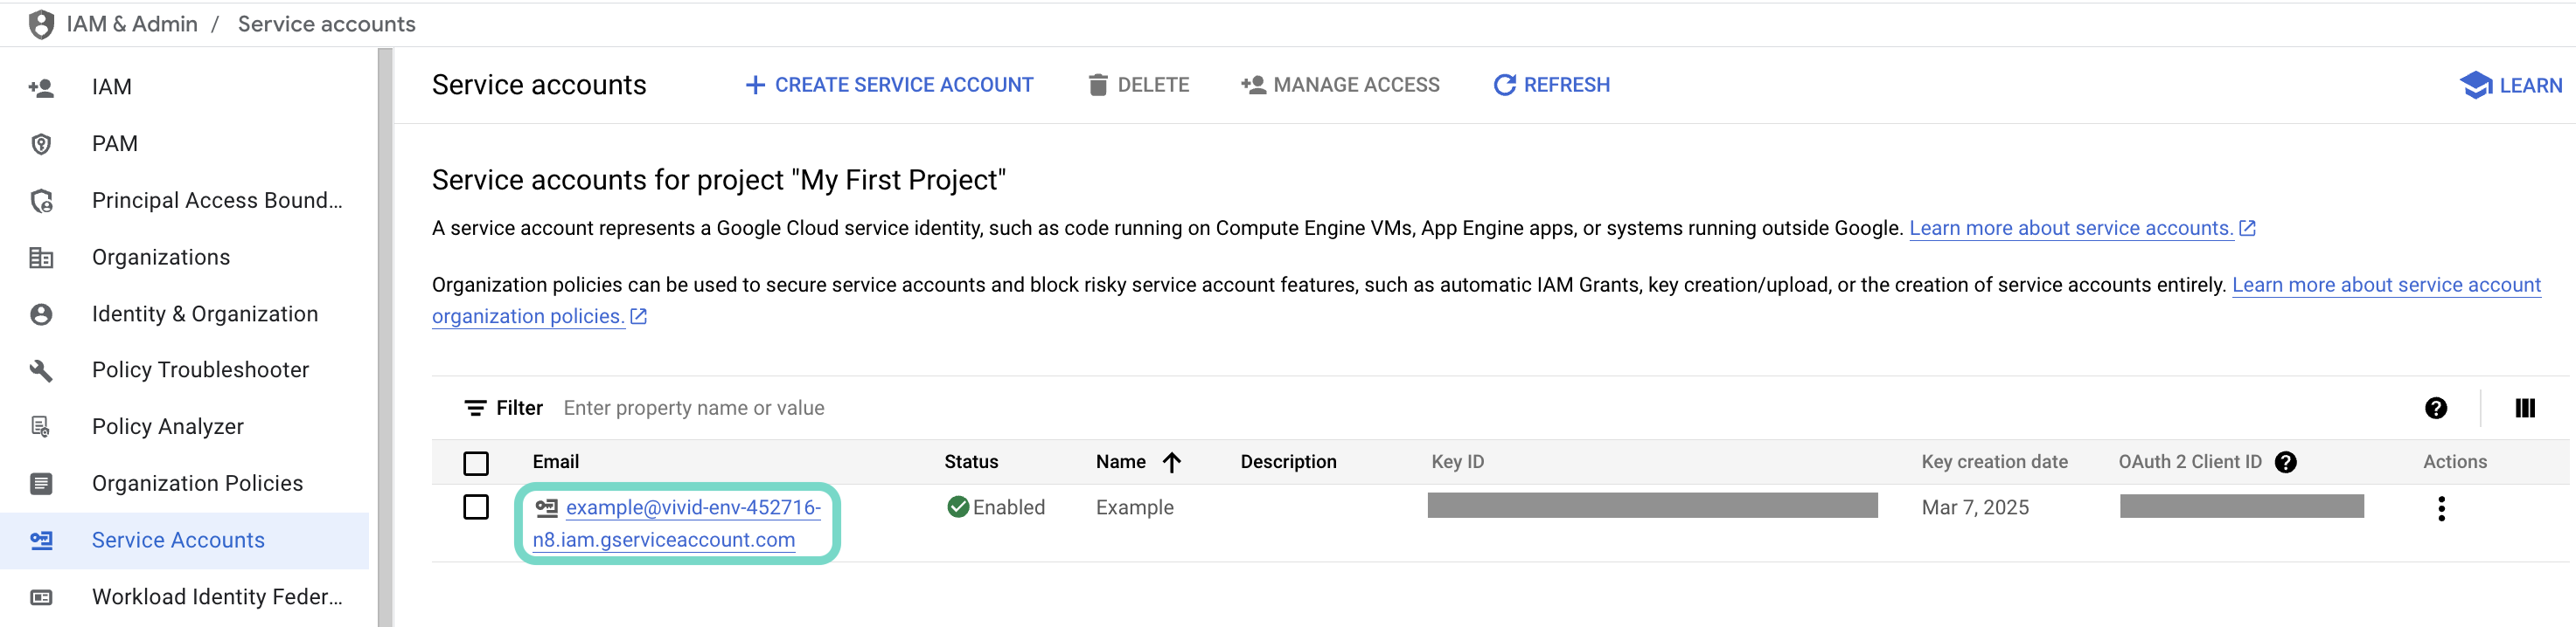Open the Learn panel
Viewport: 2576px width, 627px height.
2510,86
